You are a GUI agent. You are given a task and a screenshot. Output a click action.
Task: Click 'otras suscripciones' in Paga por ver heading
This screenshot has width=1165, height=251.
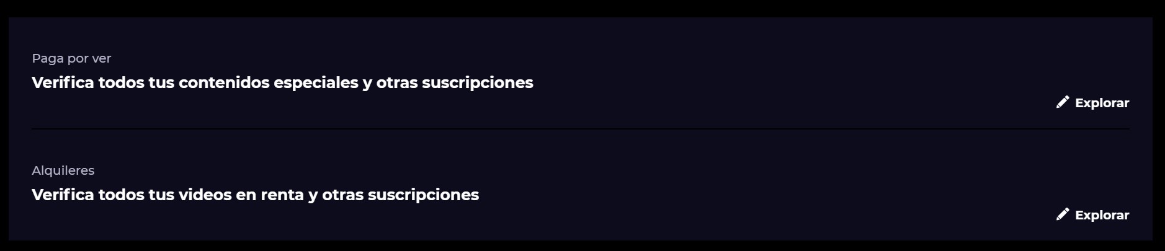click(x=455, y=82)
